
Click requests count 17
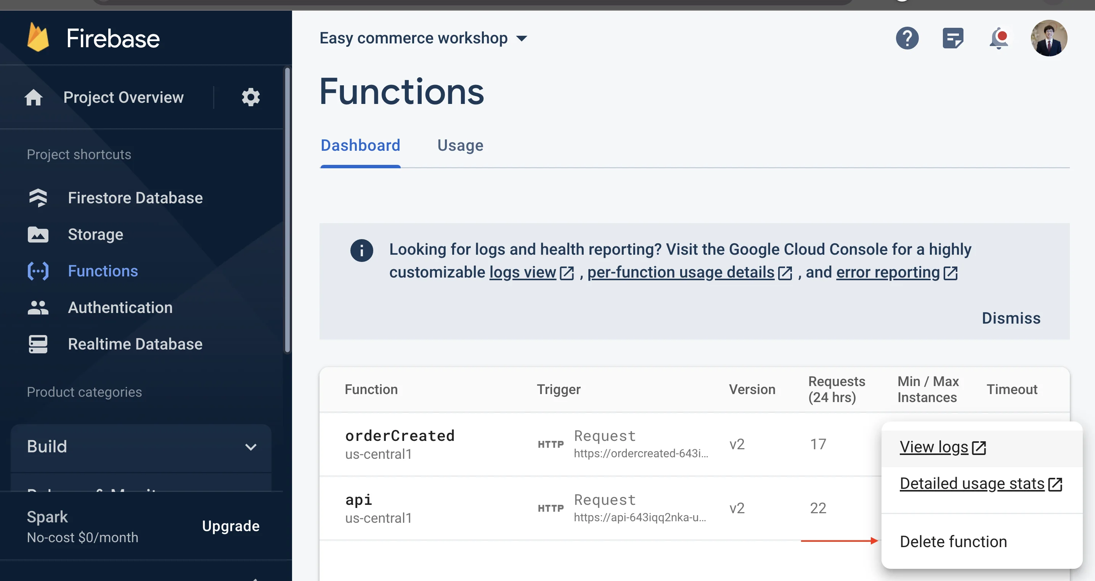pos(818,444)
